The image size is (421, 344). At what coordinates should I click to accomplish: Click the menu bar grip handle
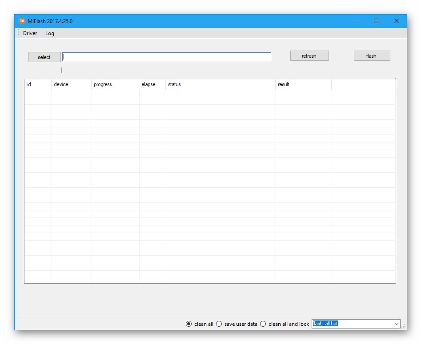(x=18, y=33)
